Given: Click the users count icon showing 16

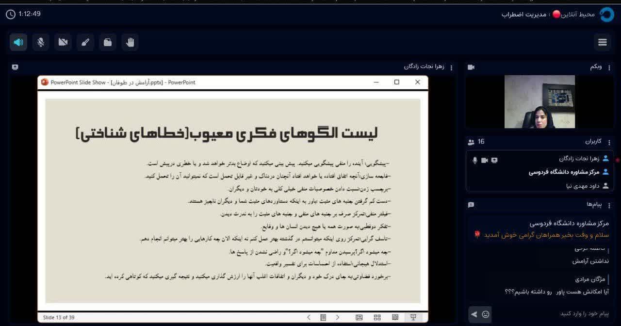Looking at the screenshot, I should (471, 142).
